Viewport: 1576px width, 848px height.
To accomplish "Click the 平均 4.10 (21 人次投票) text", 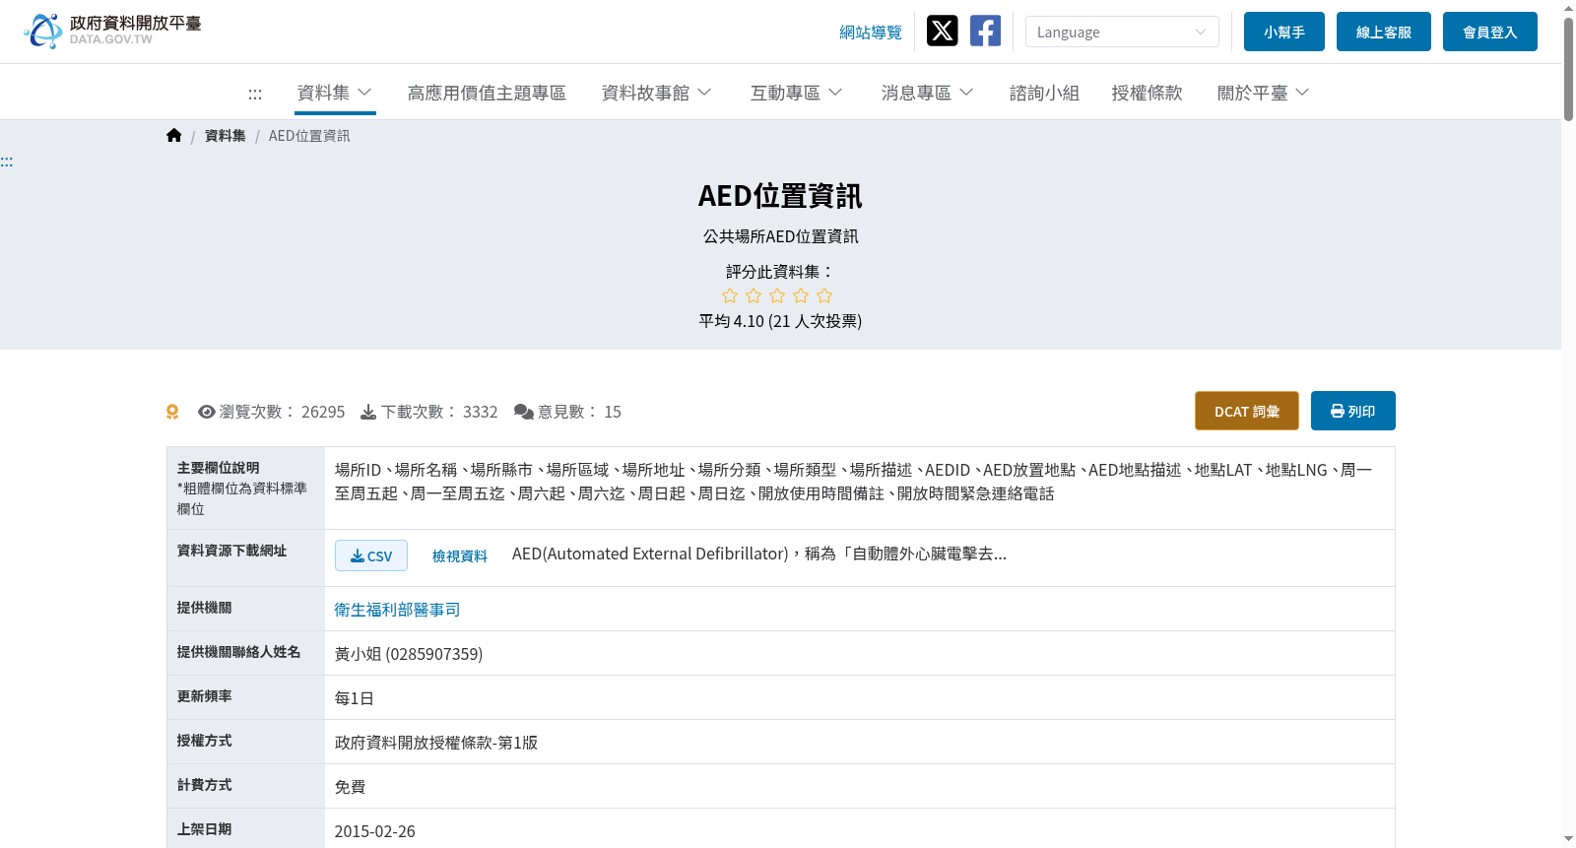I will [x=780, y=321].
